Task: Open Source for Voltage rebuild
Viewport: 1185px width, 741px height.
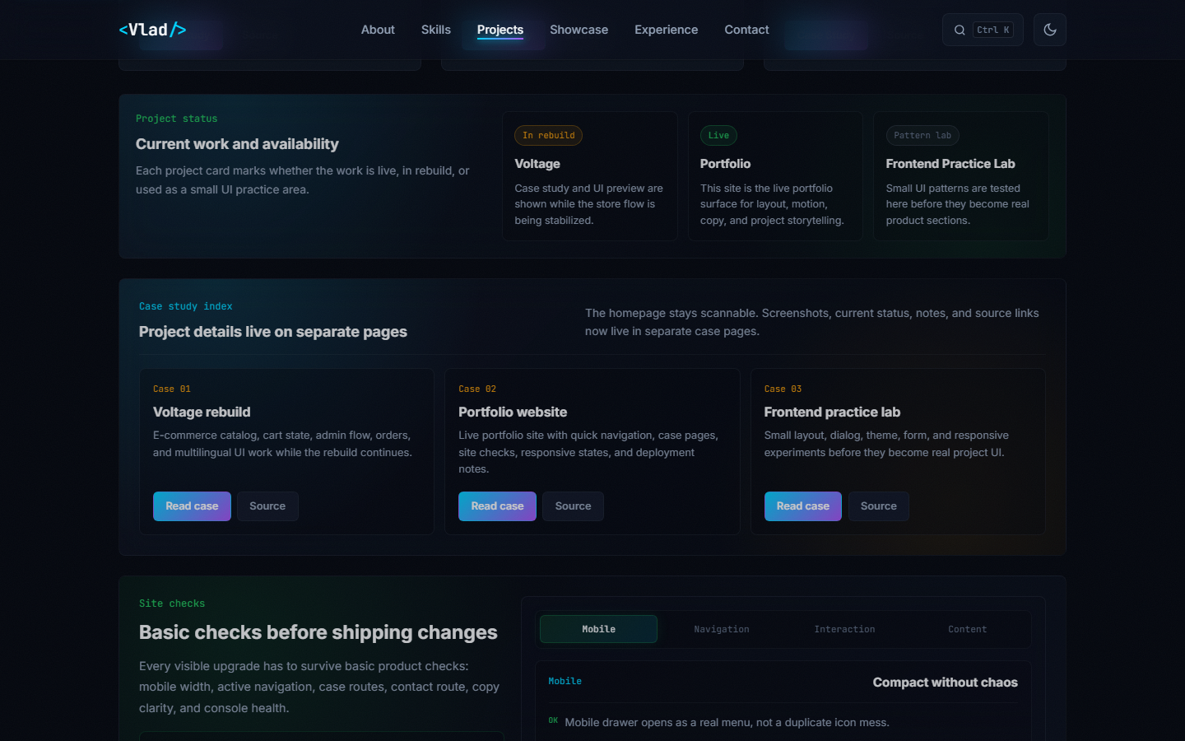Action: click(267, 506)
